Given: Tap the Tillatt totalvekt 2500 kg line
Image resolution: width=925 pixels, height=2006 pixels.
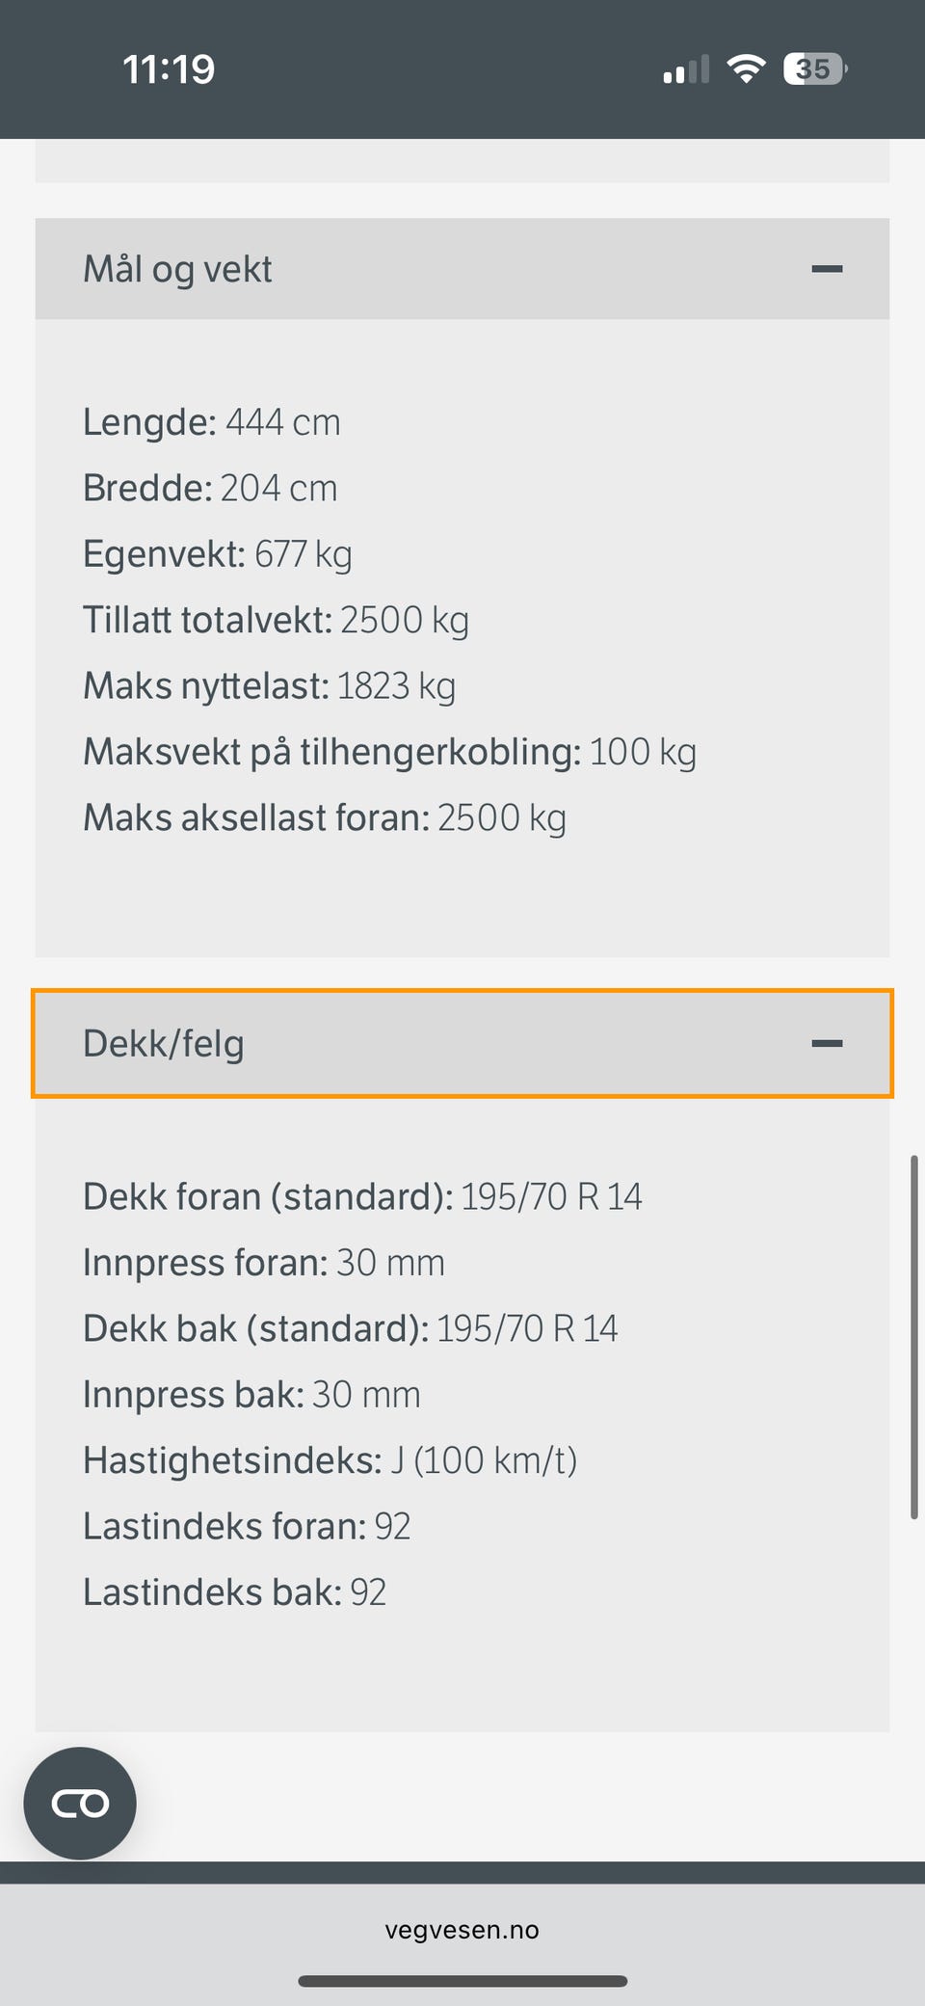Looking at the screenshot, I should click(276, 620).
